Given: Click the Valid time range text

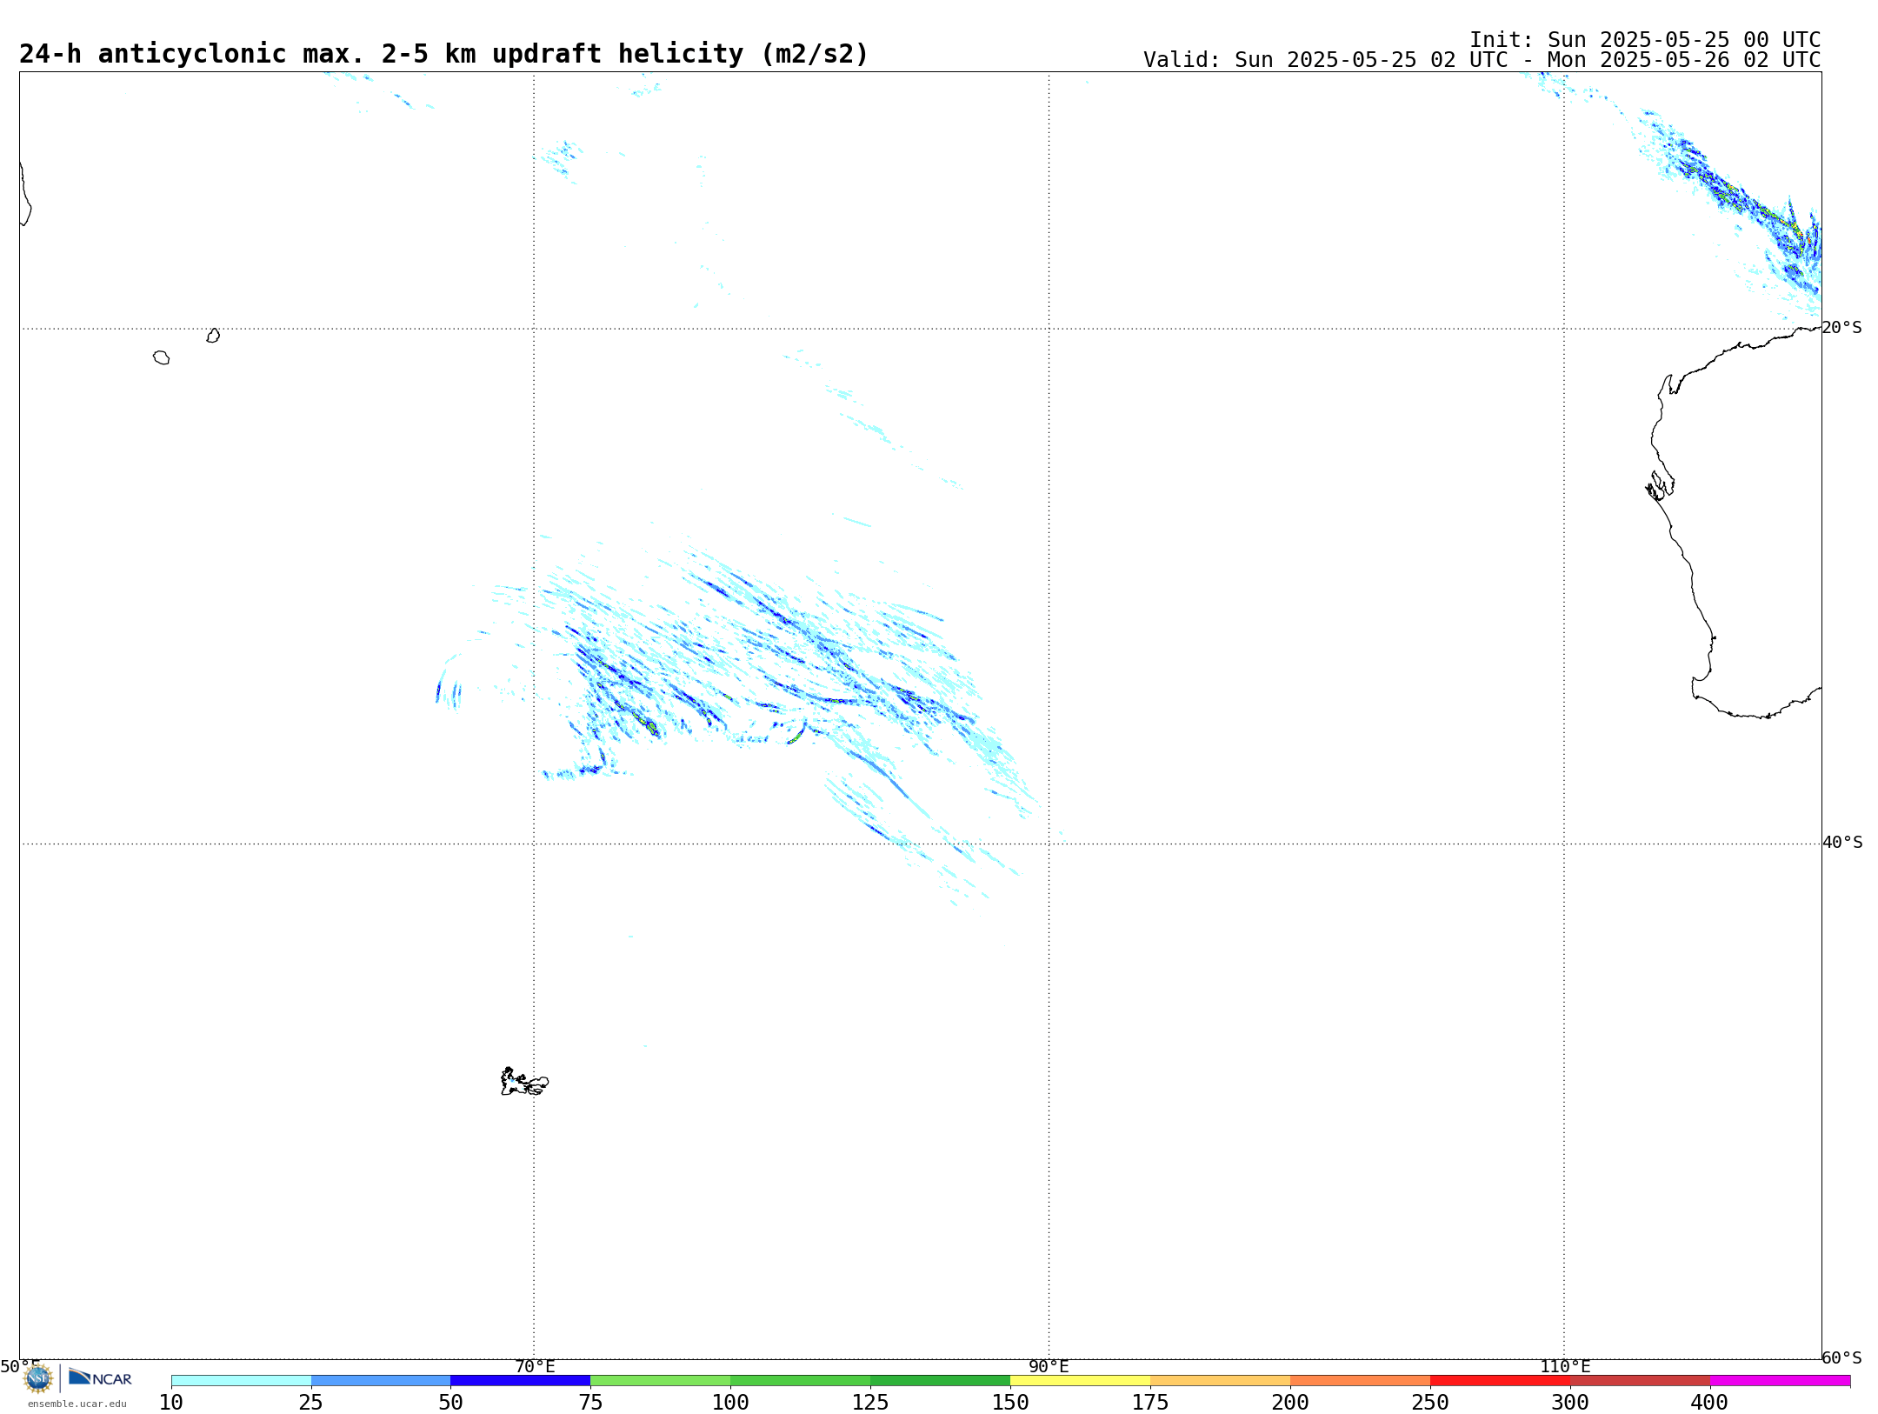Looking at the screenshot, I should (1482, 60).
